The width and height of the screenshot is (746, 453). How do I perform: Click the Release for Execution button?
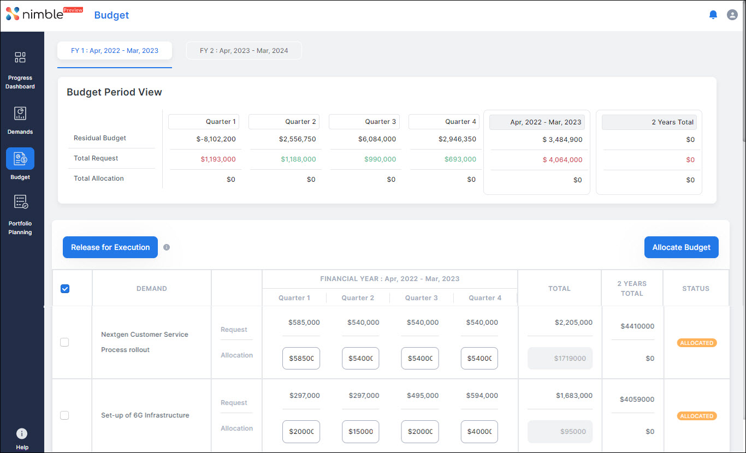click(110, 247)
